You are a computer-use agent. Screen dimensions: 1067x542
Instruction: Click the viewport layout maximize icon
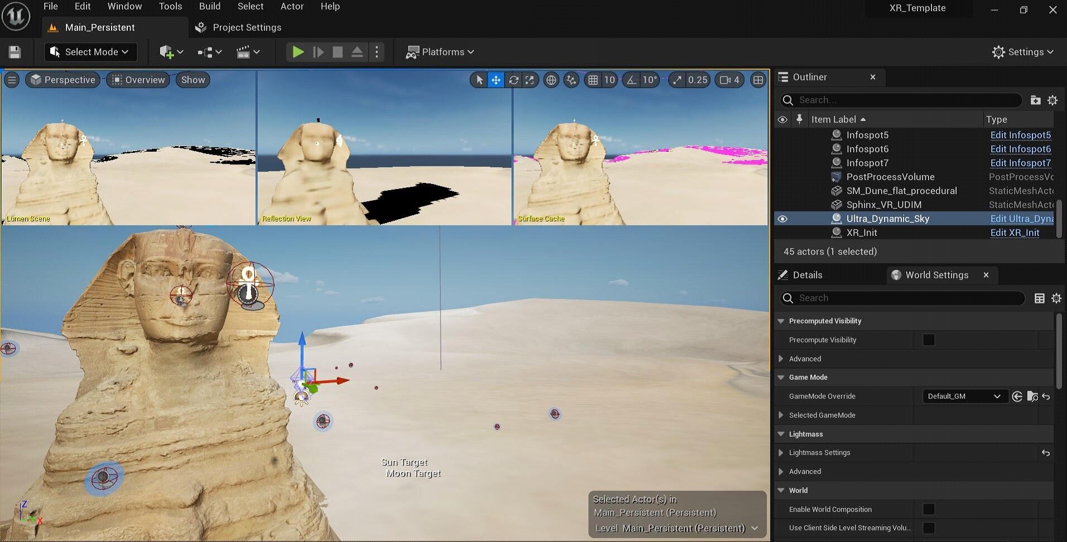758,80
